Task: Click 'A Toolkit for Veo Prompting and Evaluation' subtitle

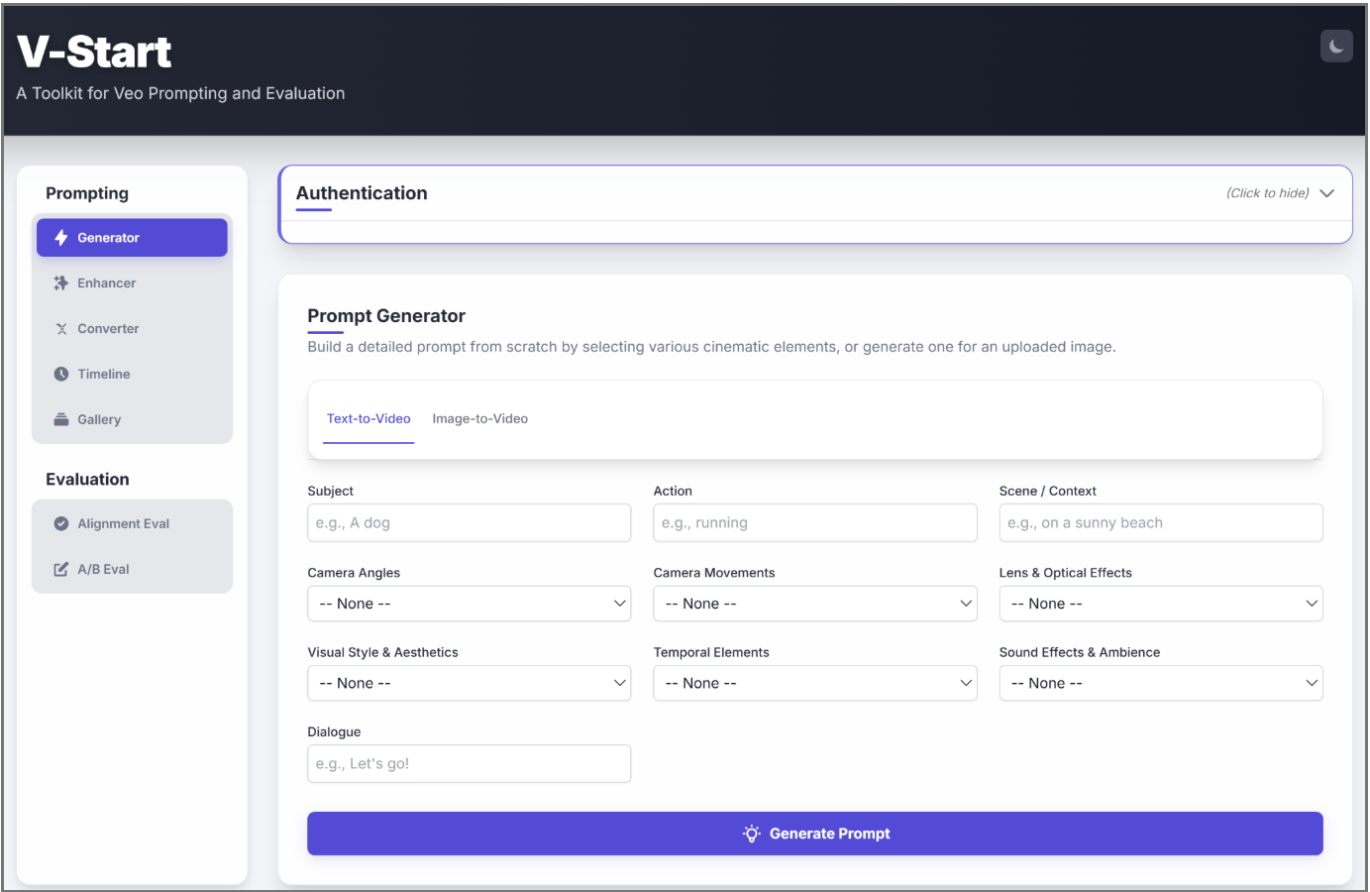Action: pos(180,93)
